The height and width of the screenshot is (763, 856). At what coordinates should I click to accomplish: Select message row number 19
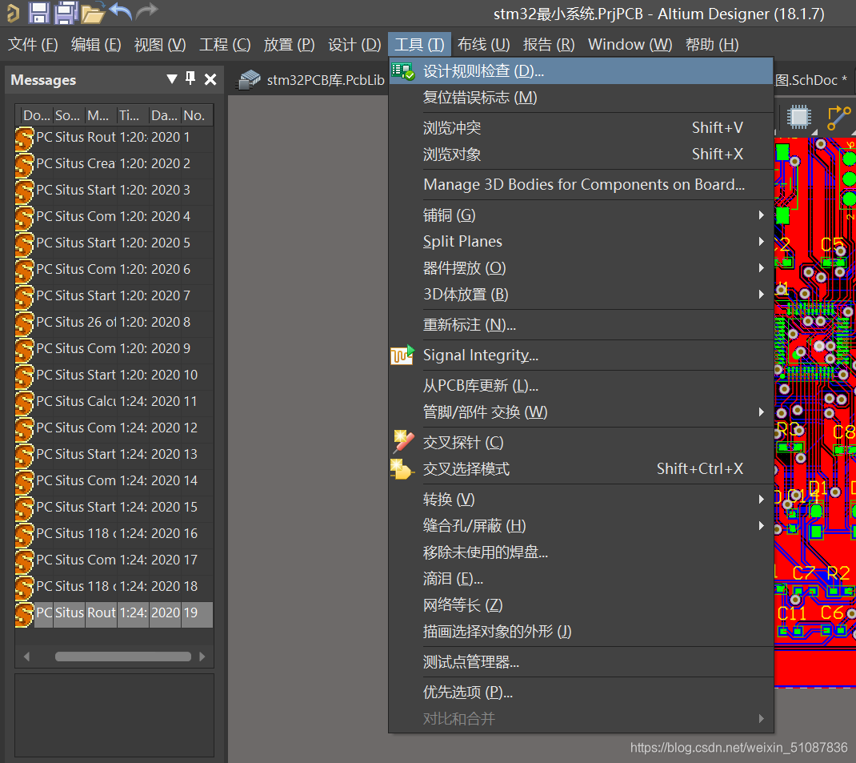(114, 612)
